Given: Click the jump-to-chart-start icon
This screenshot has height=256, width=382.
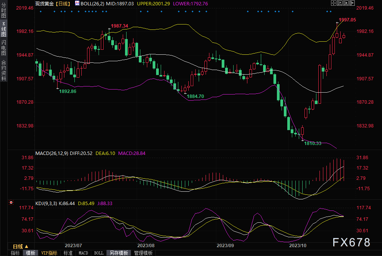Looking at the screenshot, I should tap(339, 3).
